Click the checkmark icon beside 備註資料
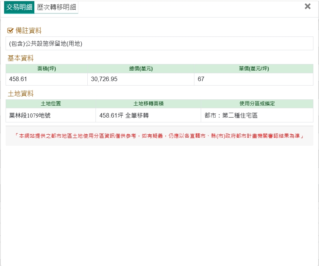 [10, 31]
